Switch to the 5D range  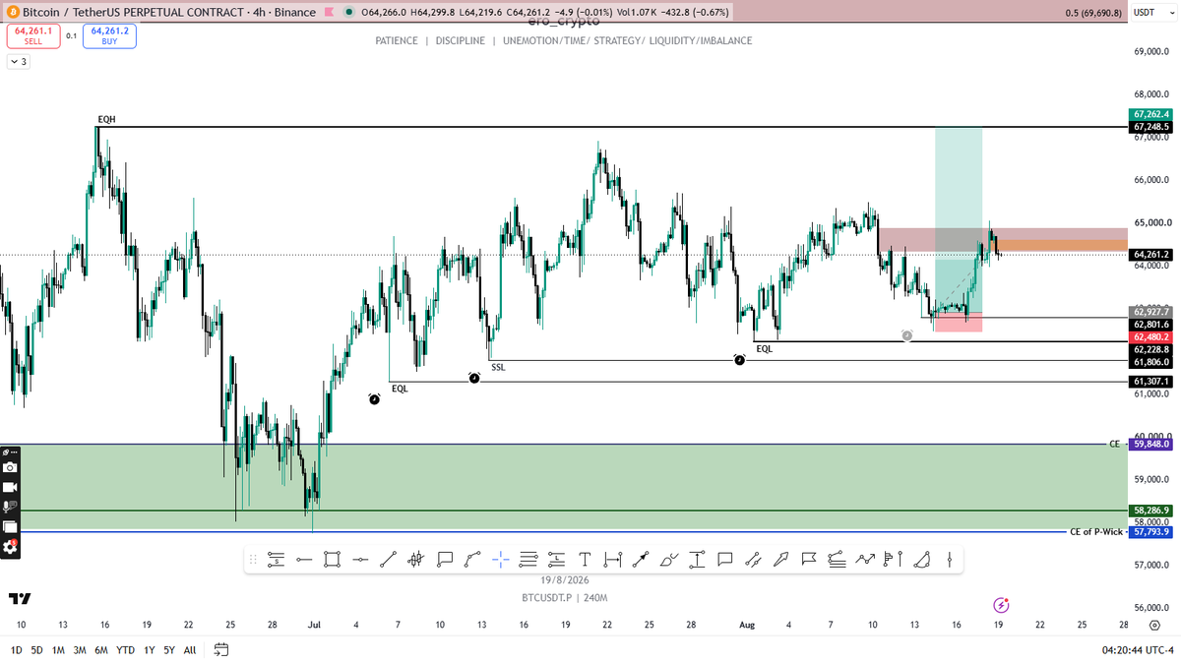point(37,649)
